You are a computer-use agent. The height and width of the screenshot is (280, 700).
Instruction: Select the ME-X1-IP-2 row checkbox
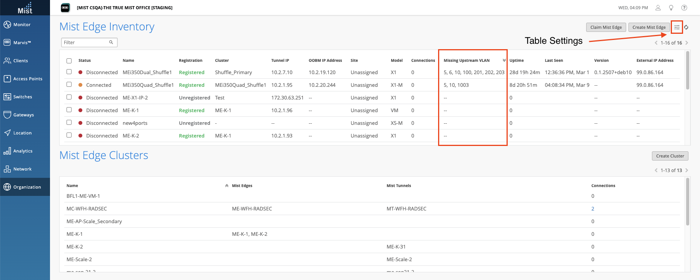point(69,97)
